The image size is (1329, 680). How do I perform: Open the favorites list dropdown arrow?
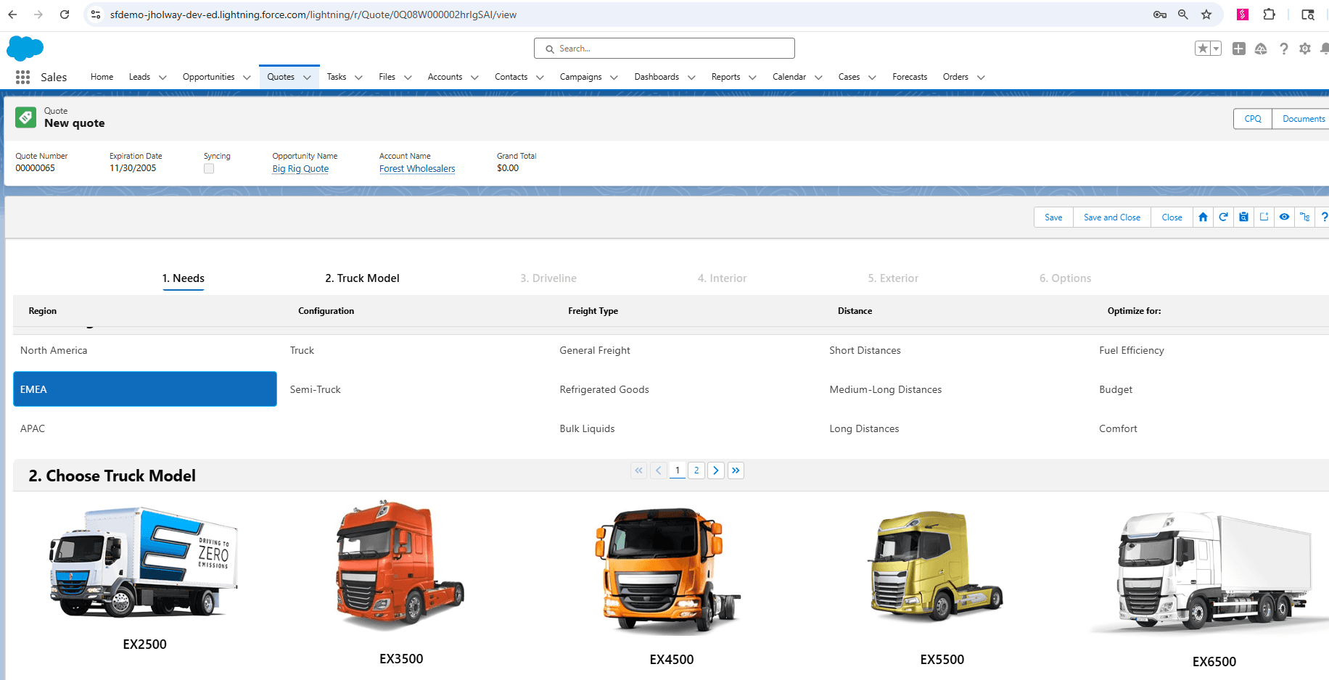[1217, 49]
